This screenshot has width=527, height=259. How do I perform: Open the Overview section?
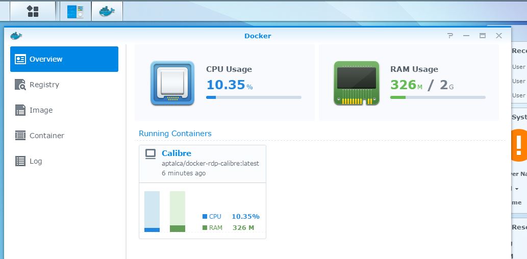[64, 59]
